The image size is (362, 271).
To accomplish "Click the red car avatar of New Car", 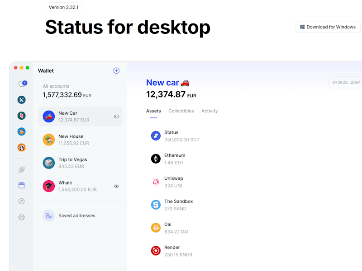I will (49, 117).
